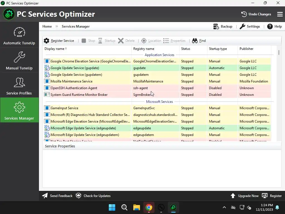This screenshot has height=214, width=285.
Task: Open Google Chrome from the taskbar
Action: 149,207
